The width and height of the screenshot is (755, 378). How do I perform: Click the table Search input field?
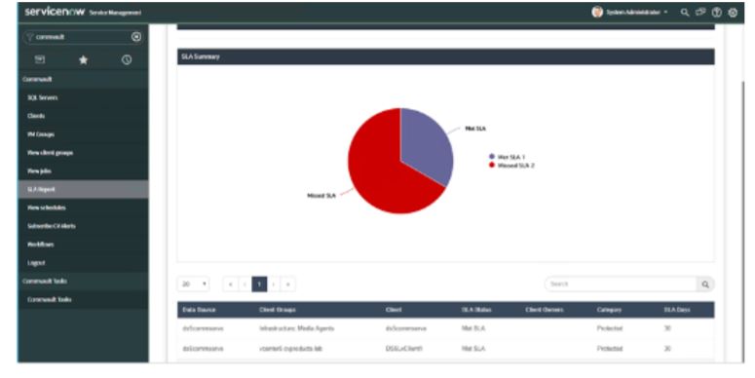(x=621, y=284)
